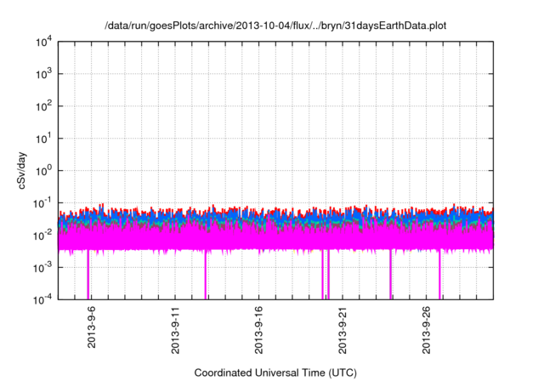Click the 10^-3 y-axis tick label
544x381 pixels.
pos(42,268)
